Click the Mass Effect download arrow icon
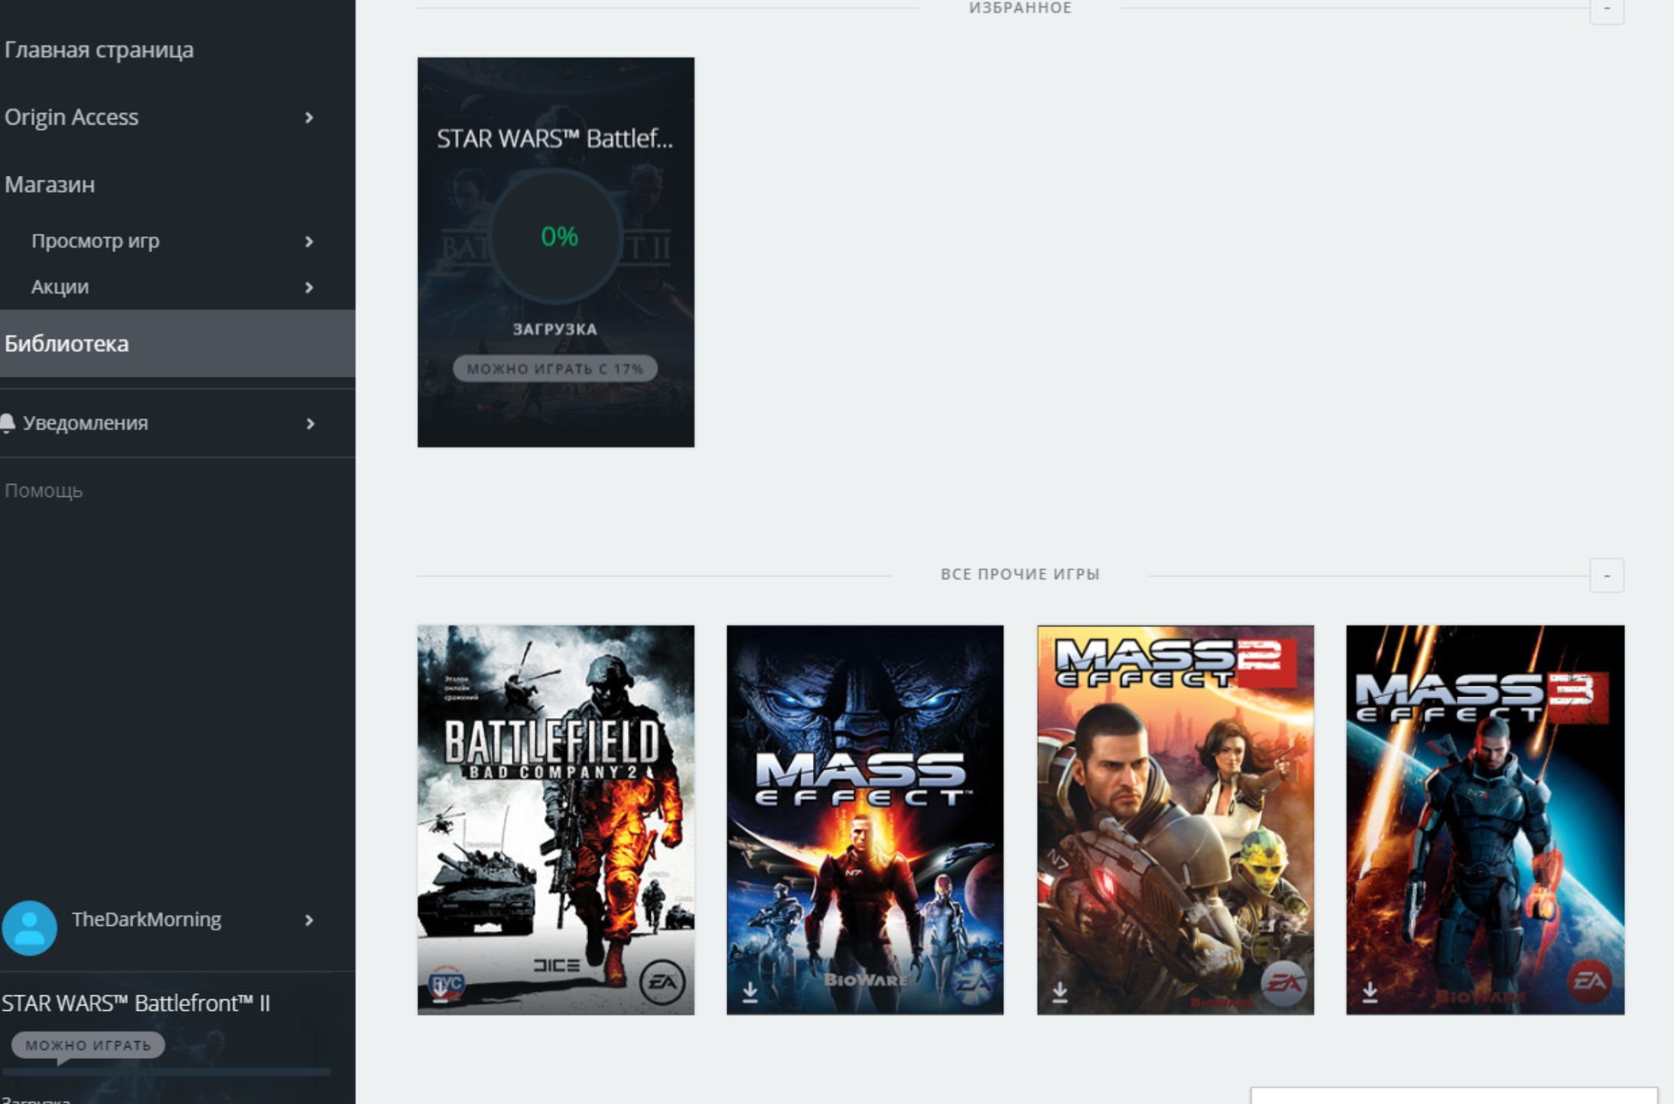Image resolution: width=1674 pixels, height=1104 pixels. tap(750, 992)
